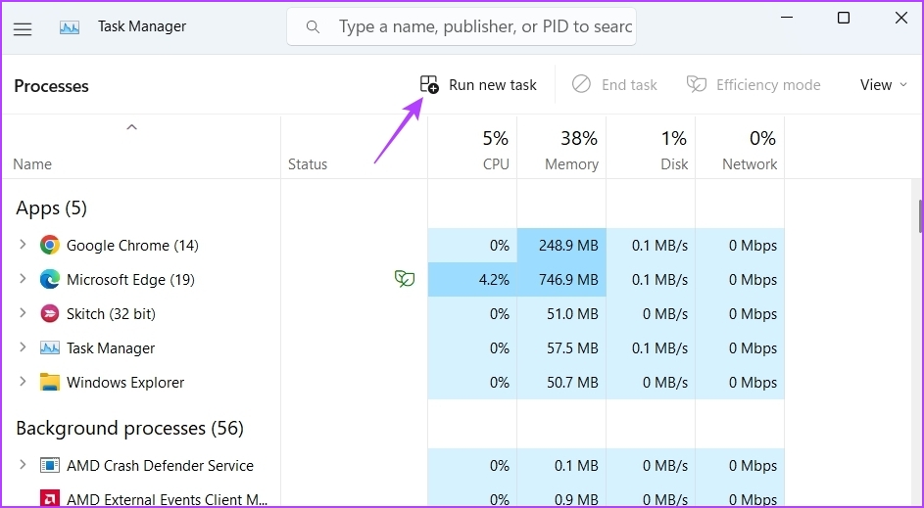The height and width of the screenshot is (508, 924).
Task: Click the Google Chrome icon
Action: click(x=50, y=245)
